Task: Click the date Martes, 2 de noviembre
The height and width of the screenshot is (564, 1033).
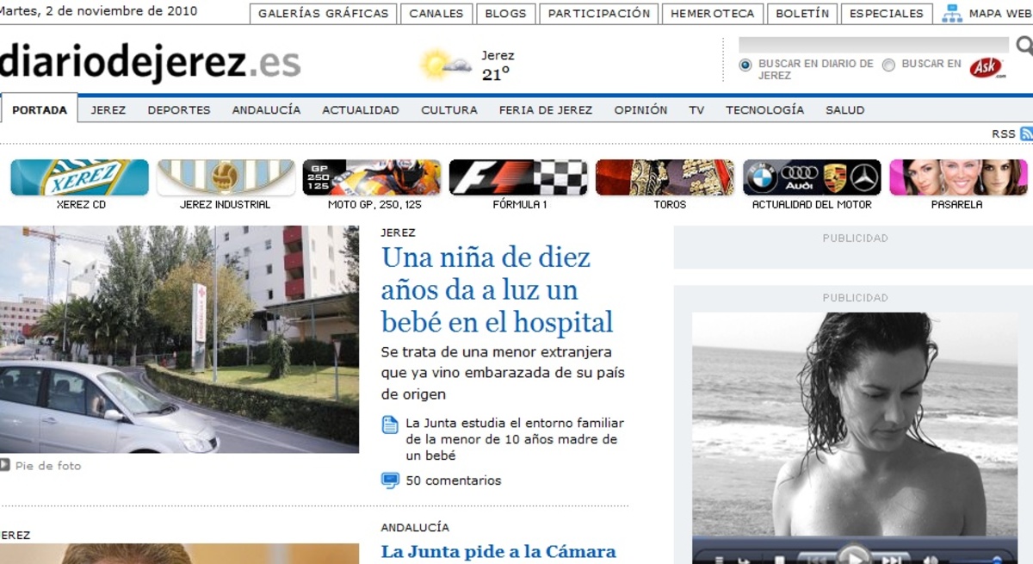Action: 99,11
